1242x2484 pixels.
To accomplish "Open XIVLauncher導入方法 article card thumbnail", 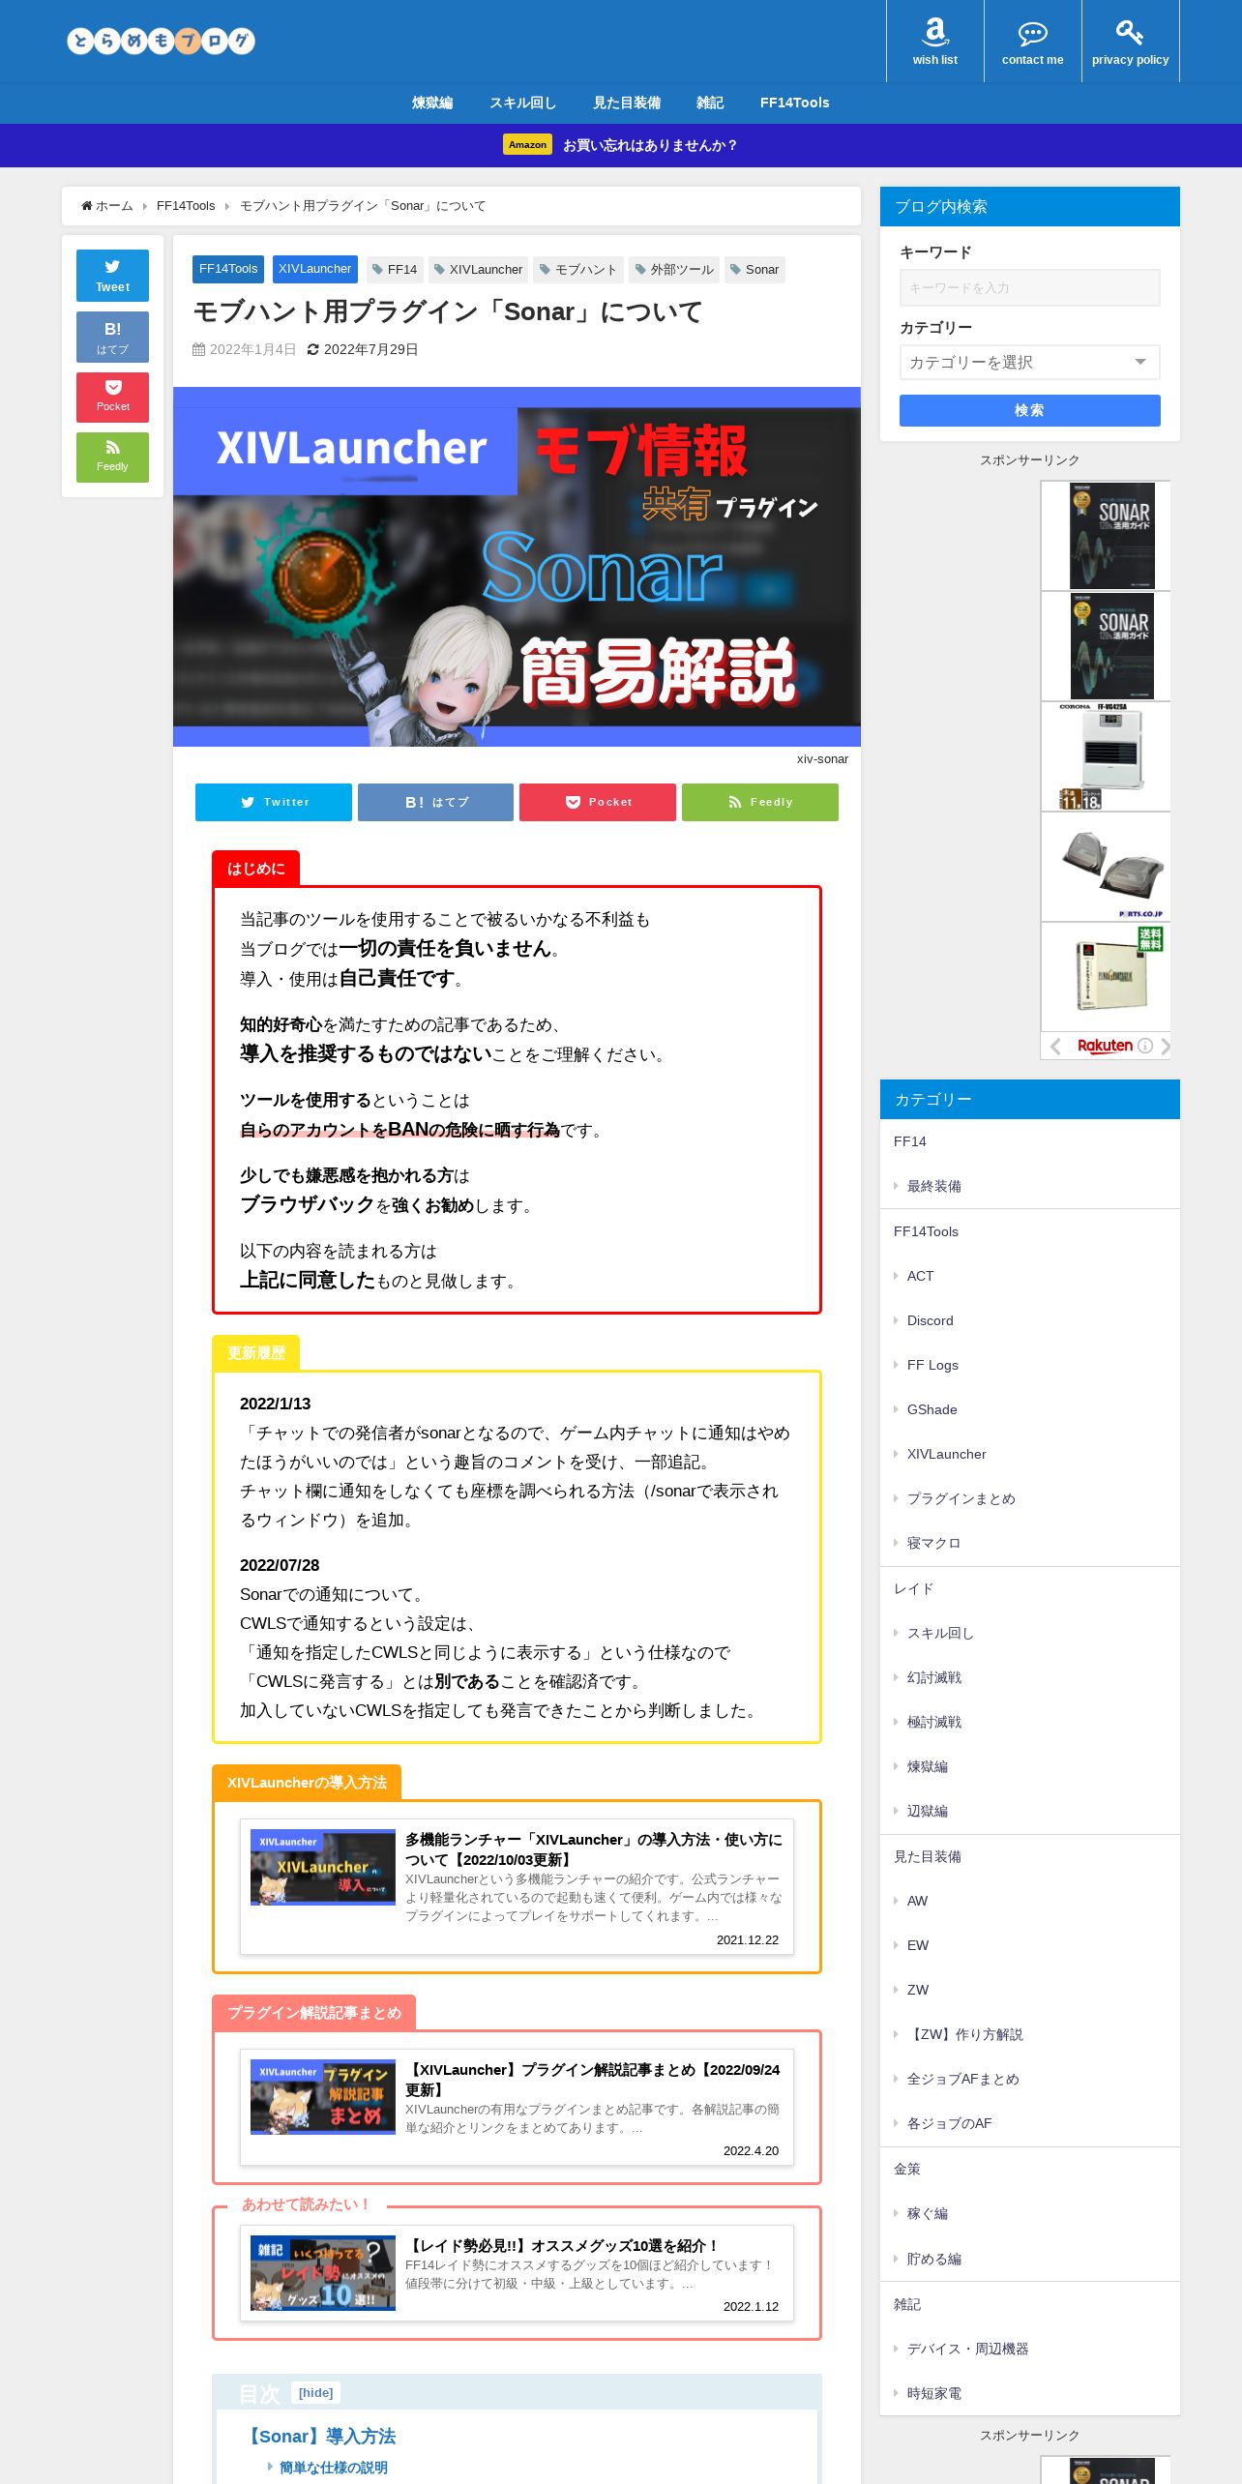I will coord(323,1867).
